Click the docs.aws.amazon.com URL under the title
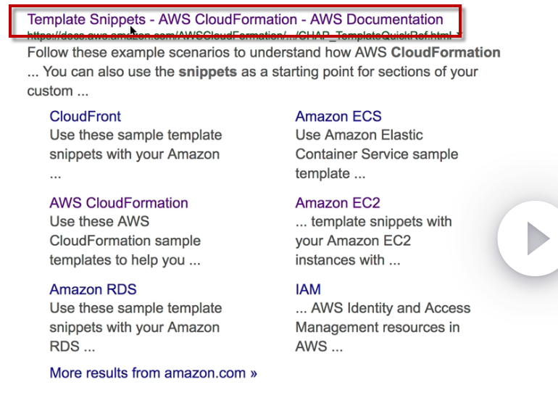 click(239, 35)
